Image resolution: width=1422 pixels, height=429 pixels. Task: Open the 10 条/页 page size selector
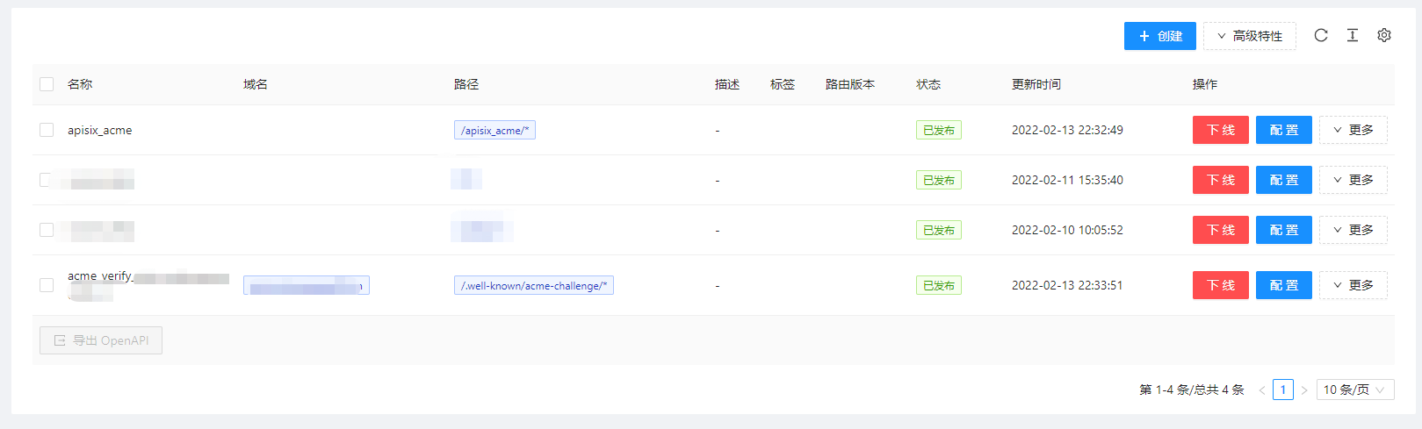click(1354, 390)
